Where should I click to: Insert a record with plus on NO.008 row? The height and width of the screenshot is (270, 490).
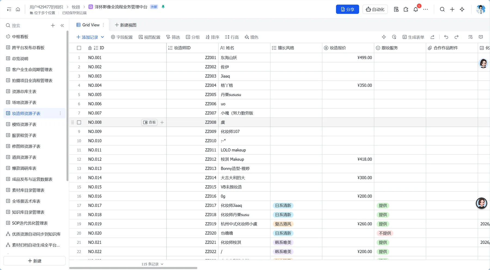click(x=162, y=122)
